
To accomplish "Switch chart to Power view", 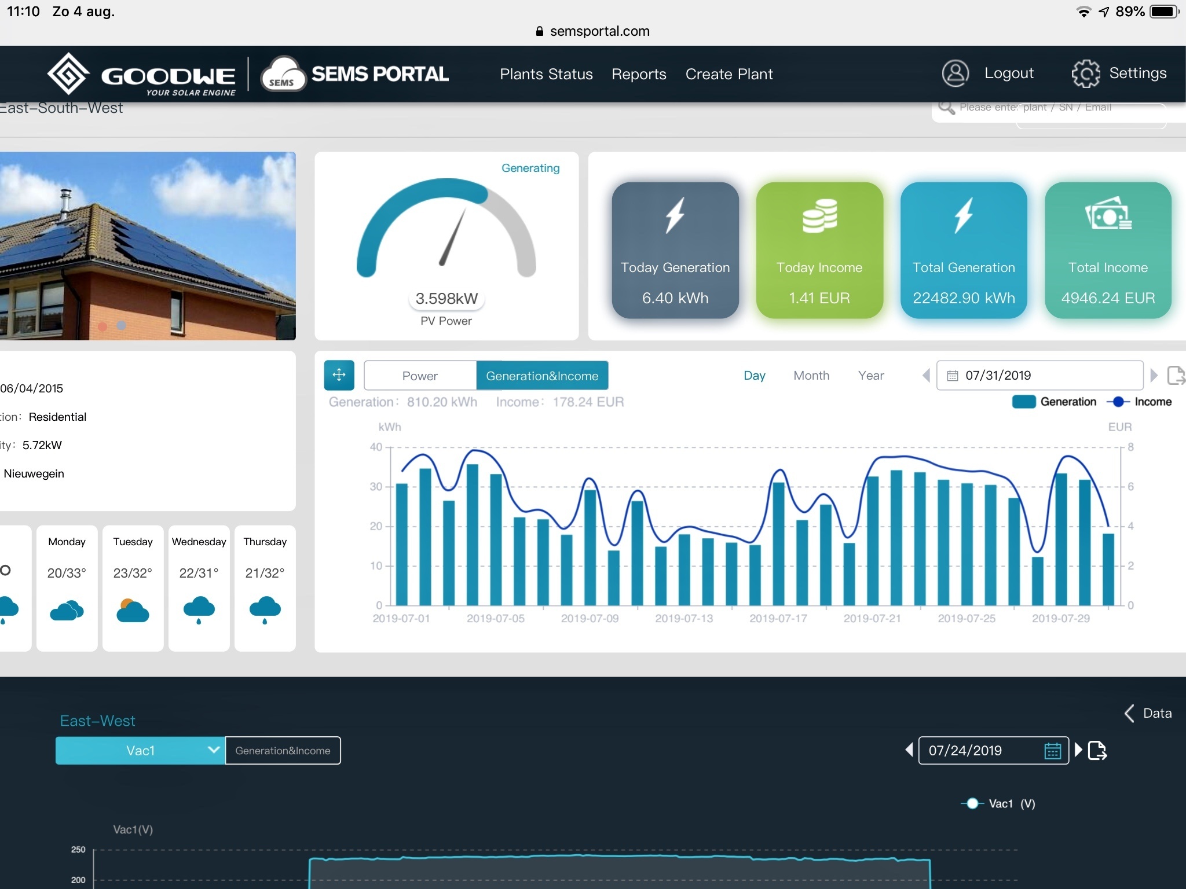I will coord(420,376).
